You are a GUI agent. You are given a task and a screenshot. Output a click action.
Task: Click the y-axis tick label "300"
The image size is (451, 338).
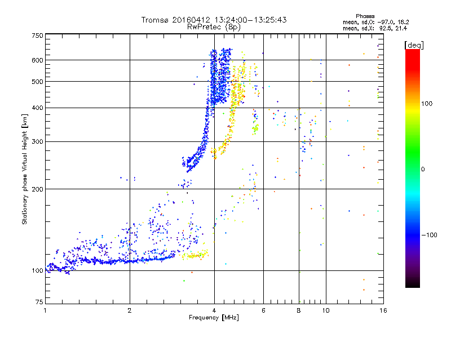click(x=37, y=142)
